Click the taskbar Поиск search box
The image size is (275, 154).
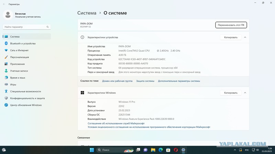[115, 150]
